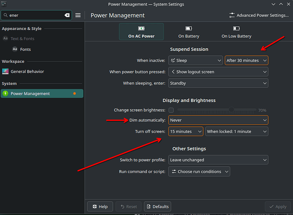Image resolution: width=293 pixels, height=215 pixels.
Task: Click the window menu icon in title bar
Action: [4, 4]
